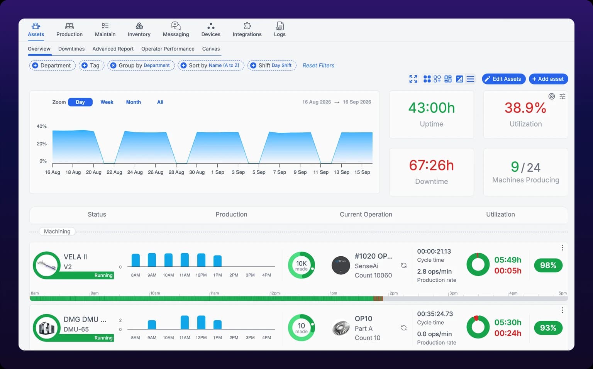Add a Department filter
This screenshot has width=593, height=369.
point(52,65)
